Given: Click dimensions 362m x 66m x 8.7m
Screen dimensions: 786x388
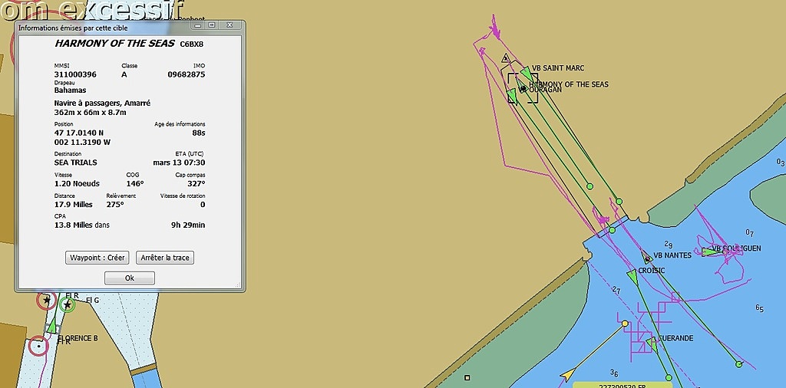Looking at the screenshot, I should pos(91,112).
